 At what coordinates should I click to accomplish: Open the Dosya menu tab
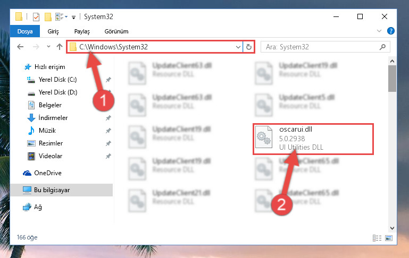pyautogui.click(x=25, y=31)
